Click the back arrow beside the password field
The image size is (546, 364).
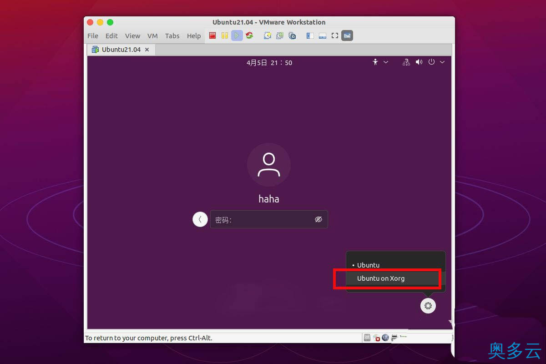(x=200, y=219)
